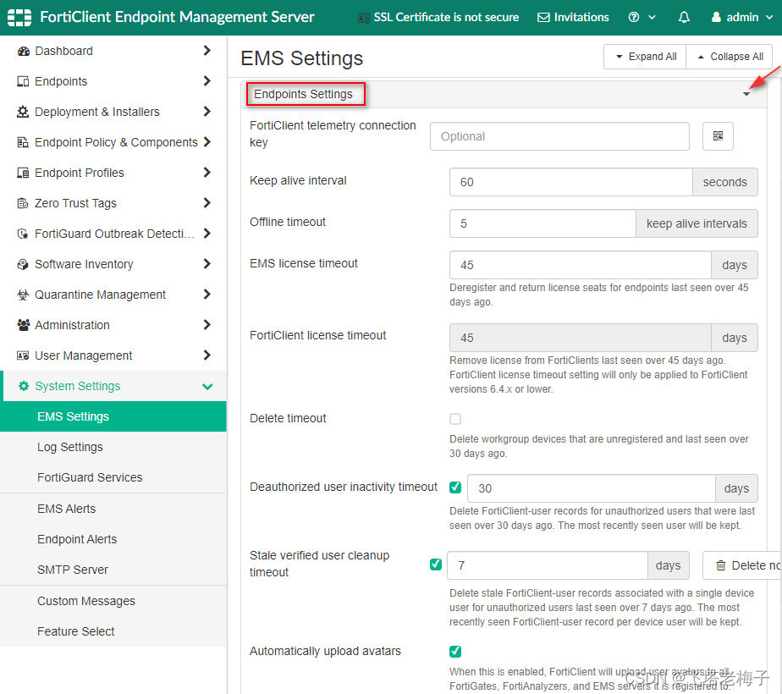Click the Keep alive interval field
The height and width of the screenshot is (694, 782).
(571, 182)
